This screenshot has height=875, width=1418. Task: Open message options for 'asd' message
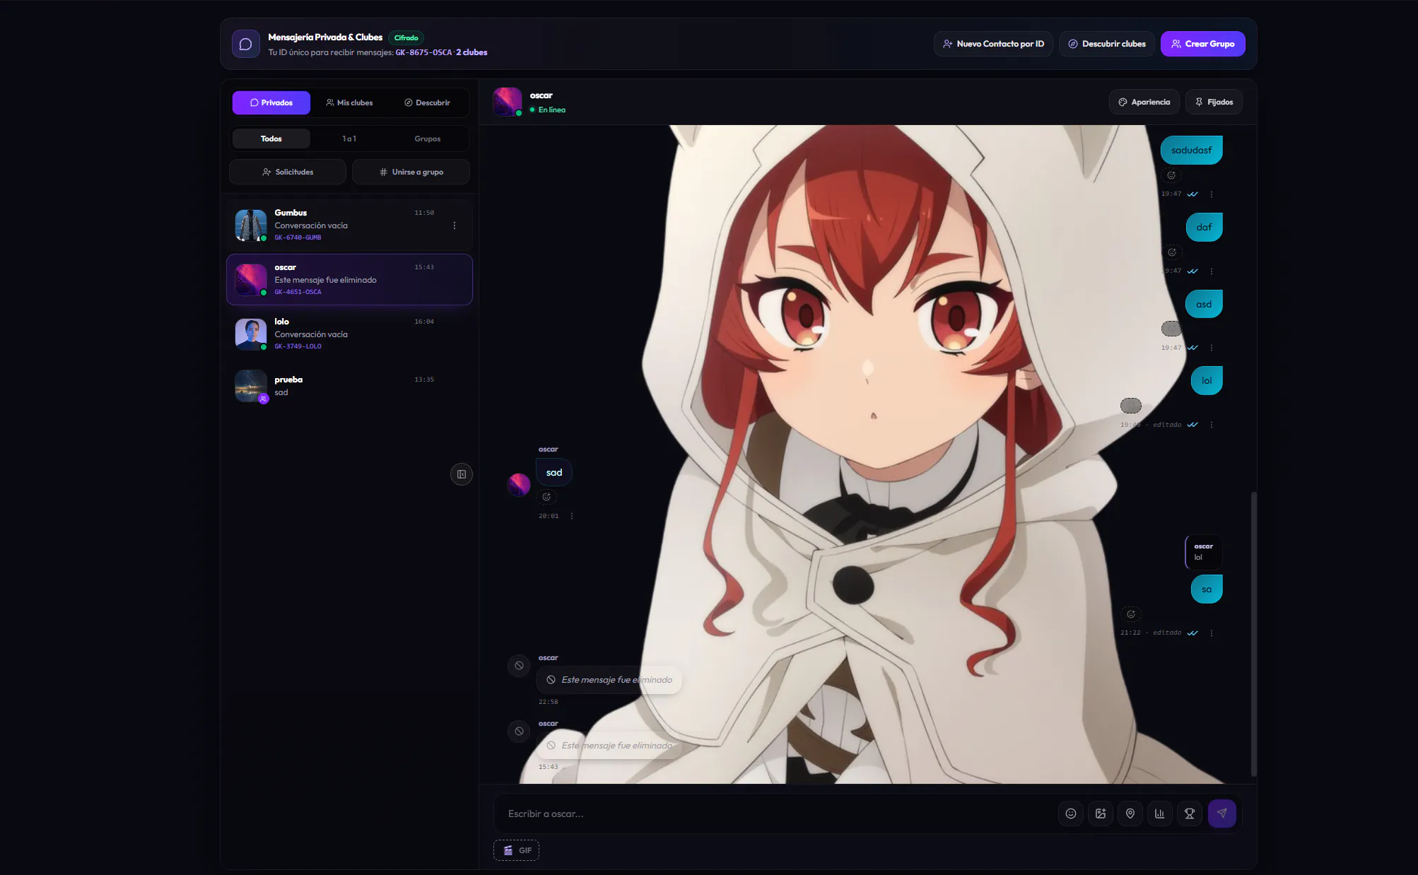click(x=1212, y=348)
